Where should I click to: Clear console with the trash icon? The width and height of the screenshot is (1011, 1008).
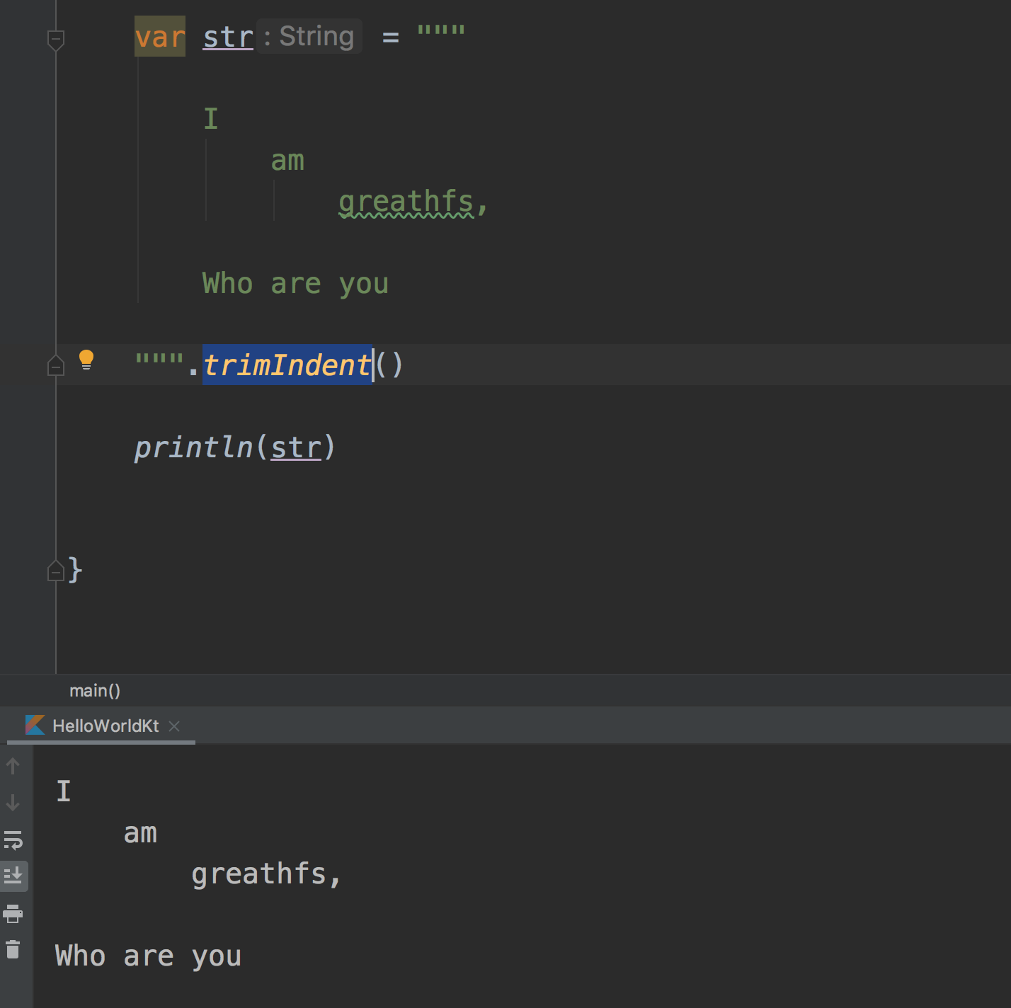click(13, 949)
